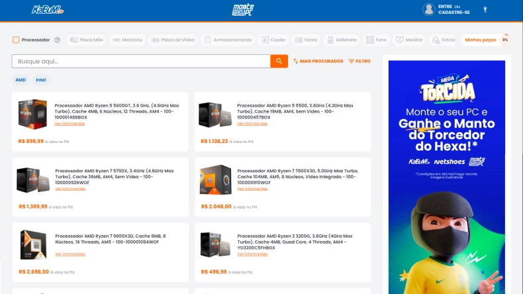Click the Fans icon
The width and height of the screenshot is (523, 294).
(x=370, y=40)
